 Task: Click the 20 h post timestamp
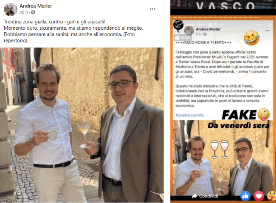pyautogui.click(x=24, y=12)
